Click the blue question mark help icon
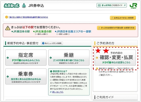 point(43,43)
